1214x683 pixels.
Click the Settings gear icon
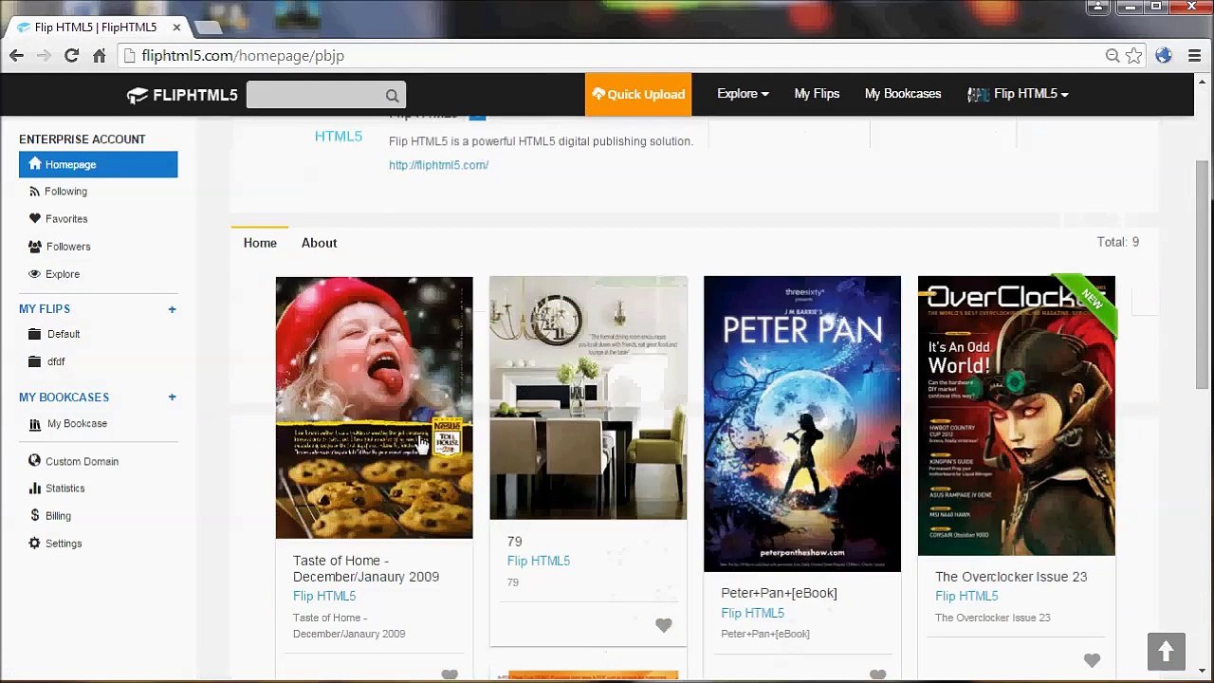[35, 543]
